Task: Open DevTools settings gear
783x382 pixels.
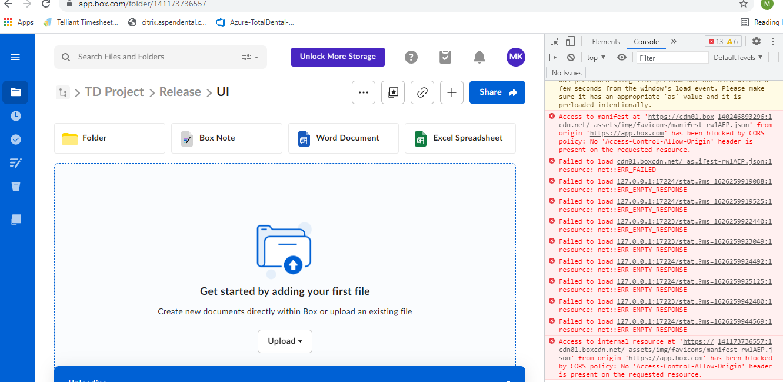Action: [757, 41]
